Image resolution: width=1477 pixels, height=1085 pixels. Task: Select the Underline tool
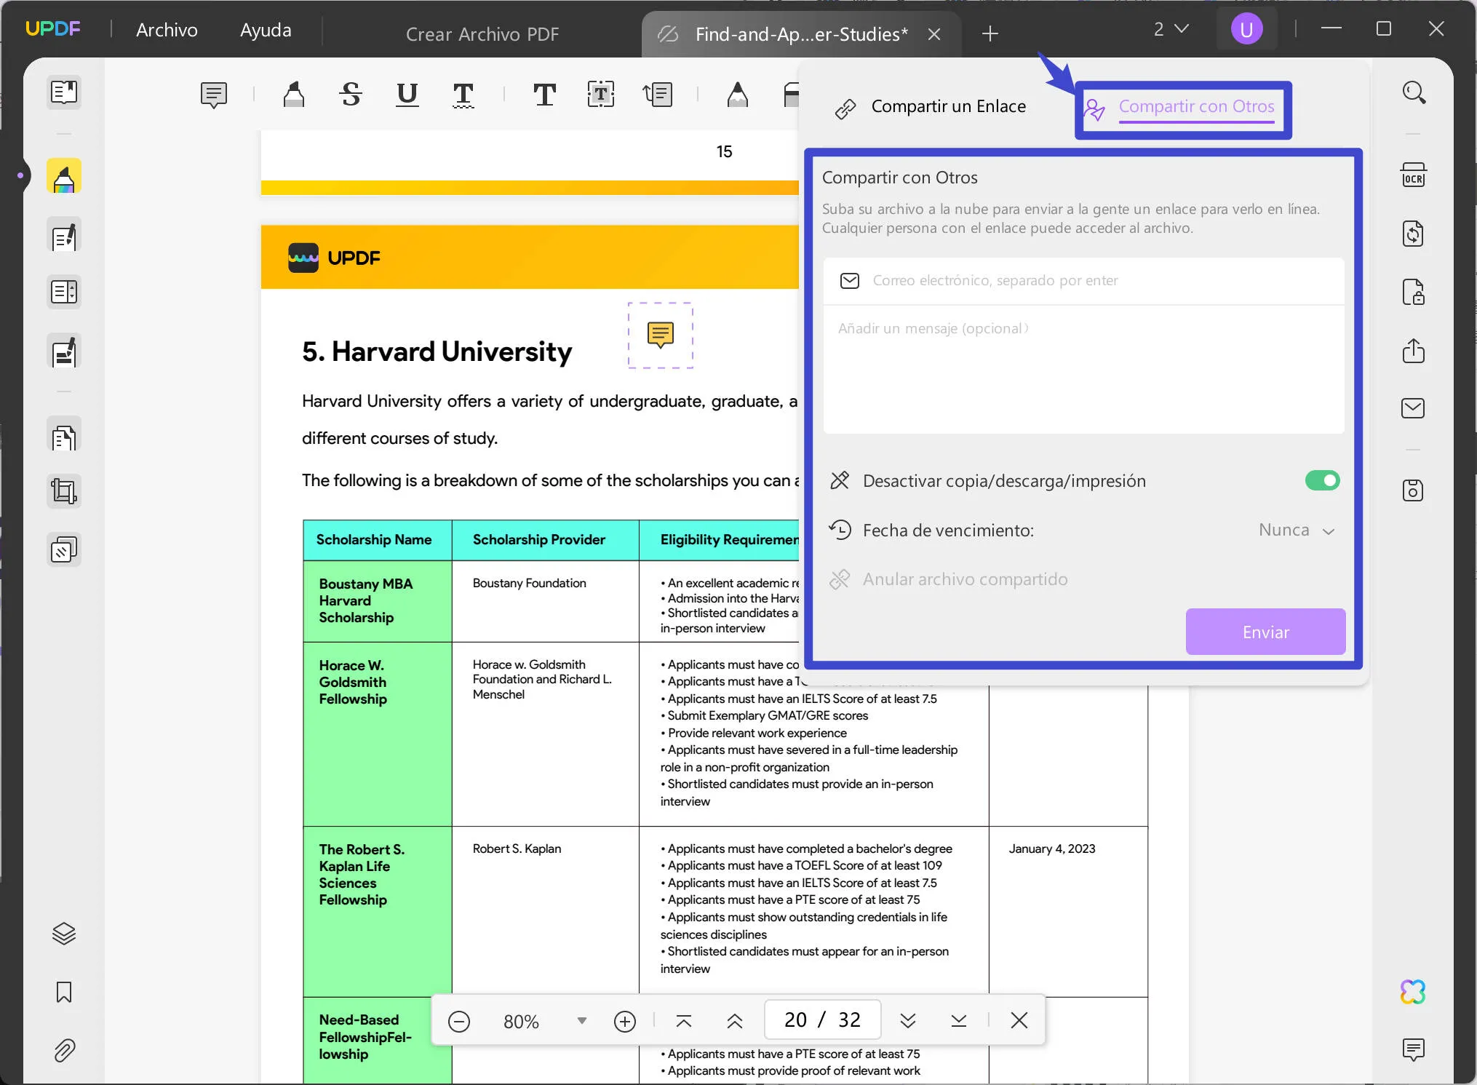pos(407,95)
